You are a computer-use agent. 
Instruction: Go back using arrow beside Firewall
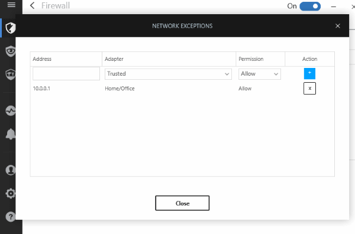33,5
